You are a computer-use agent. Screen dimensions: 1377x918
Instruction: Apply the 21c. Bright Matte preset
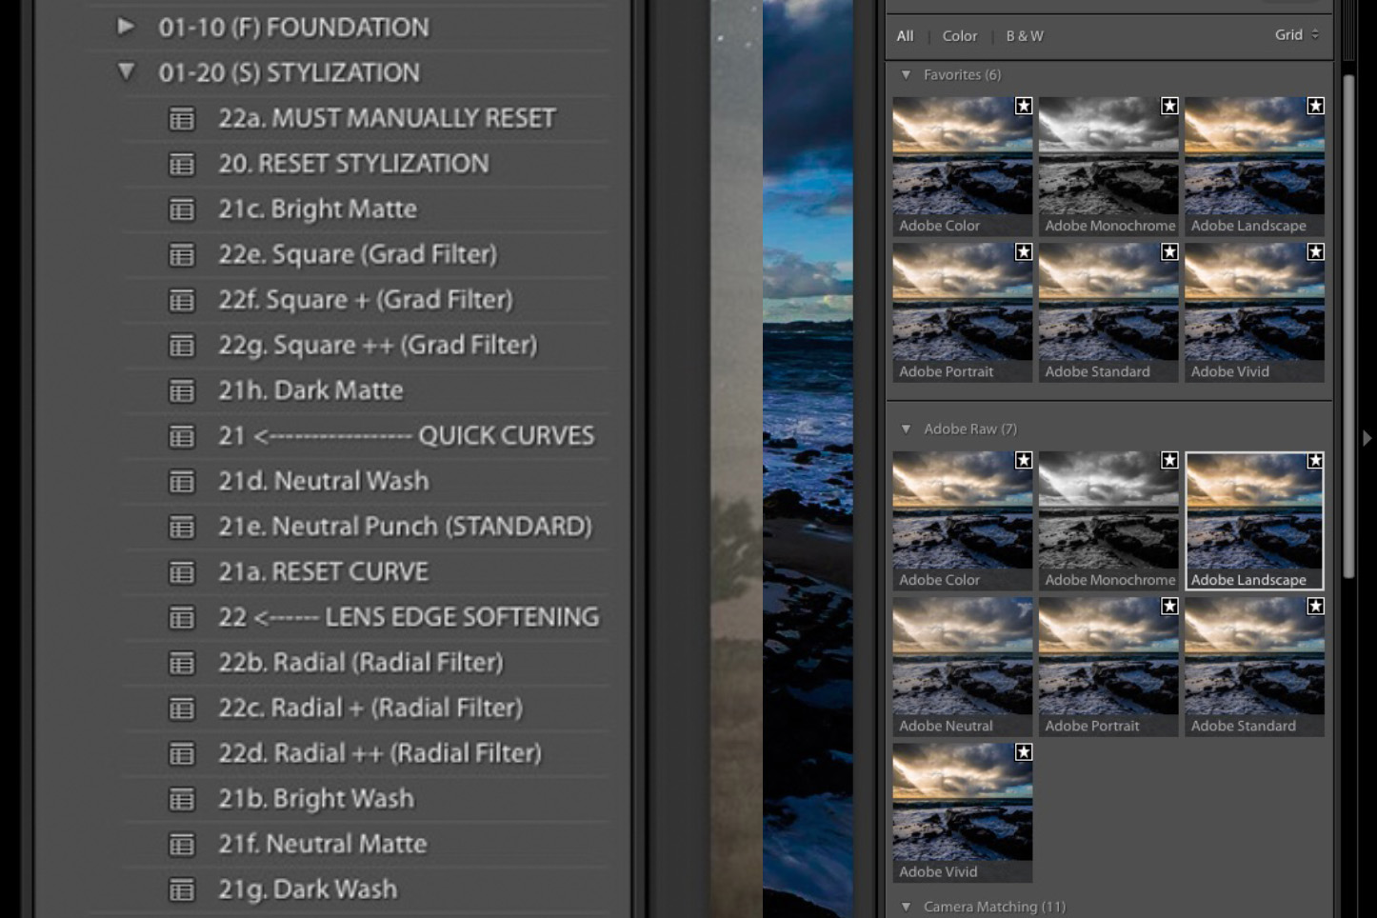(317, 210)
